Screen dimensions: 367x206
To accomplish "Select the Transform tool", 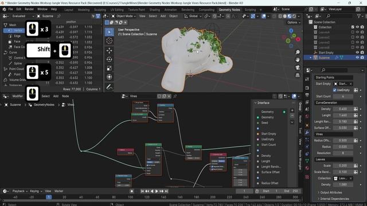I will [x=110, y=77].
